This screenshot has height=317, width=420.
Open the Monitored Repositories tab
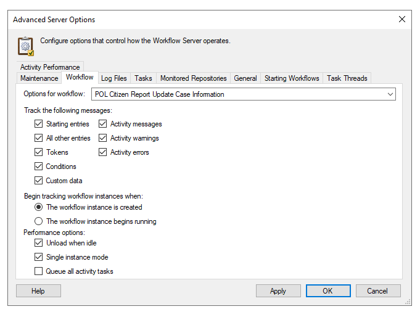coord(194,78)
